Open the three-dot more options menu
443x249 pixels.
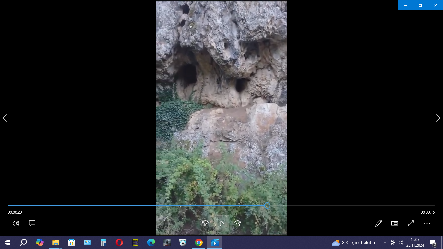coord(427,223)
